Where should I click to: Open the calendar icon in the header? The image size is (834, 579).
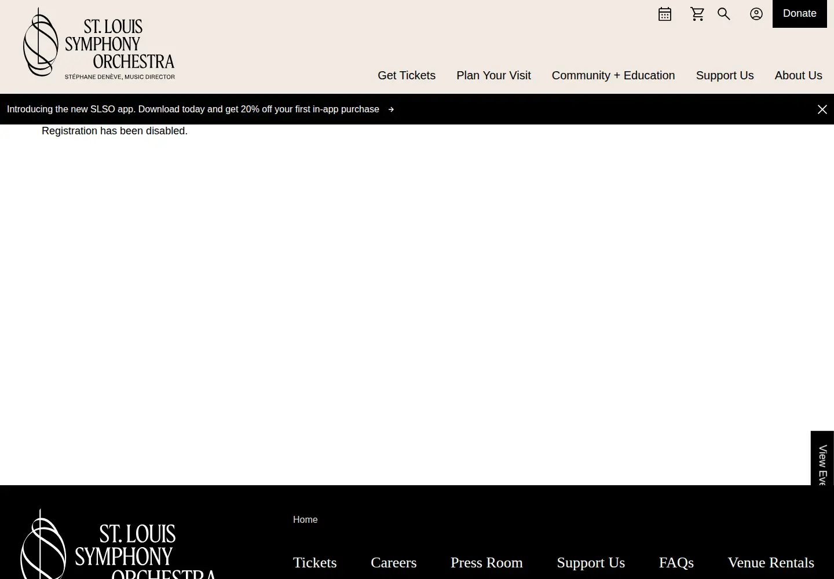tap(665, 14)
